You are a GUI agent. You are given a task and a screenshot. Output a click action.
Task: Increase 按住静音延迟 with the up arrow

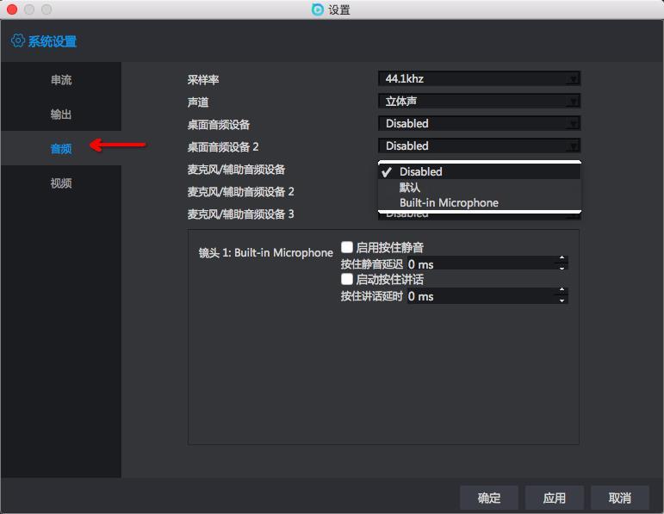point(562,258)
